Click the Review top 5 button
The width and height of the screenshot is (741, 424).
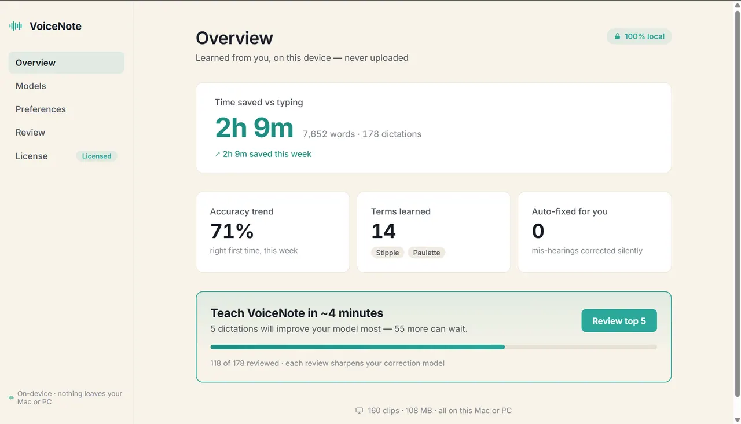619,321
